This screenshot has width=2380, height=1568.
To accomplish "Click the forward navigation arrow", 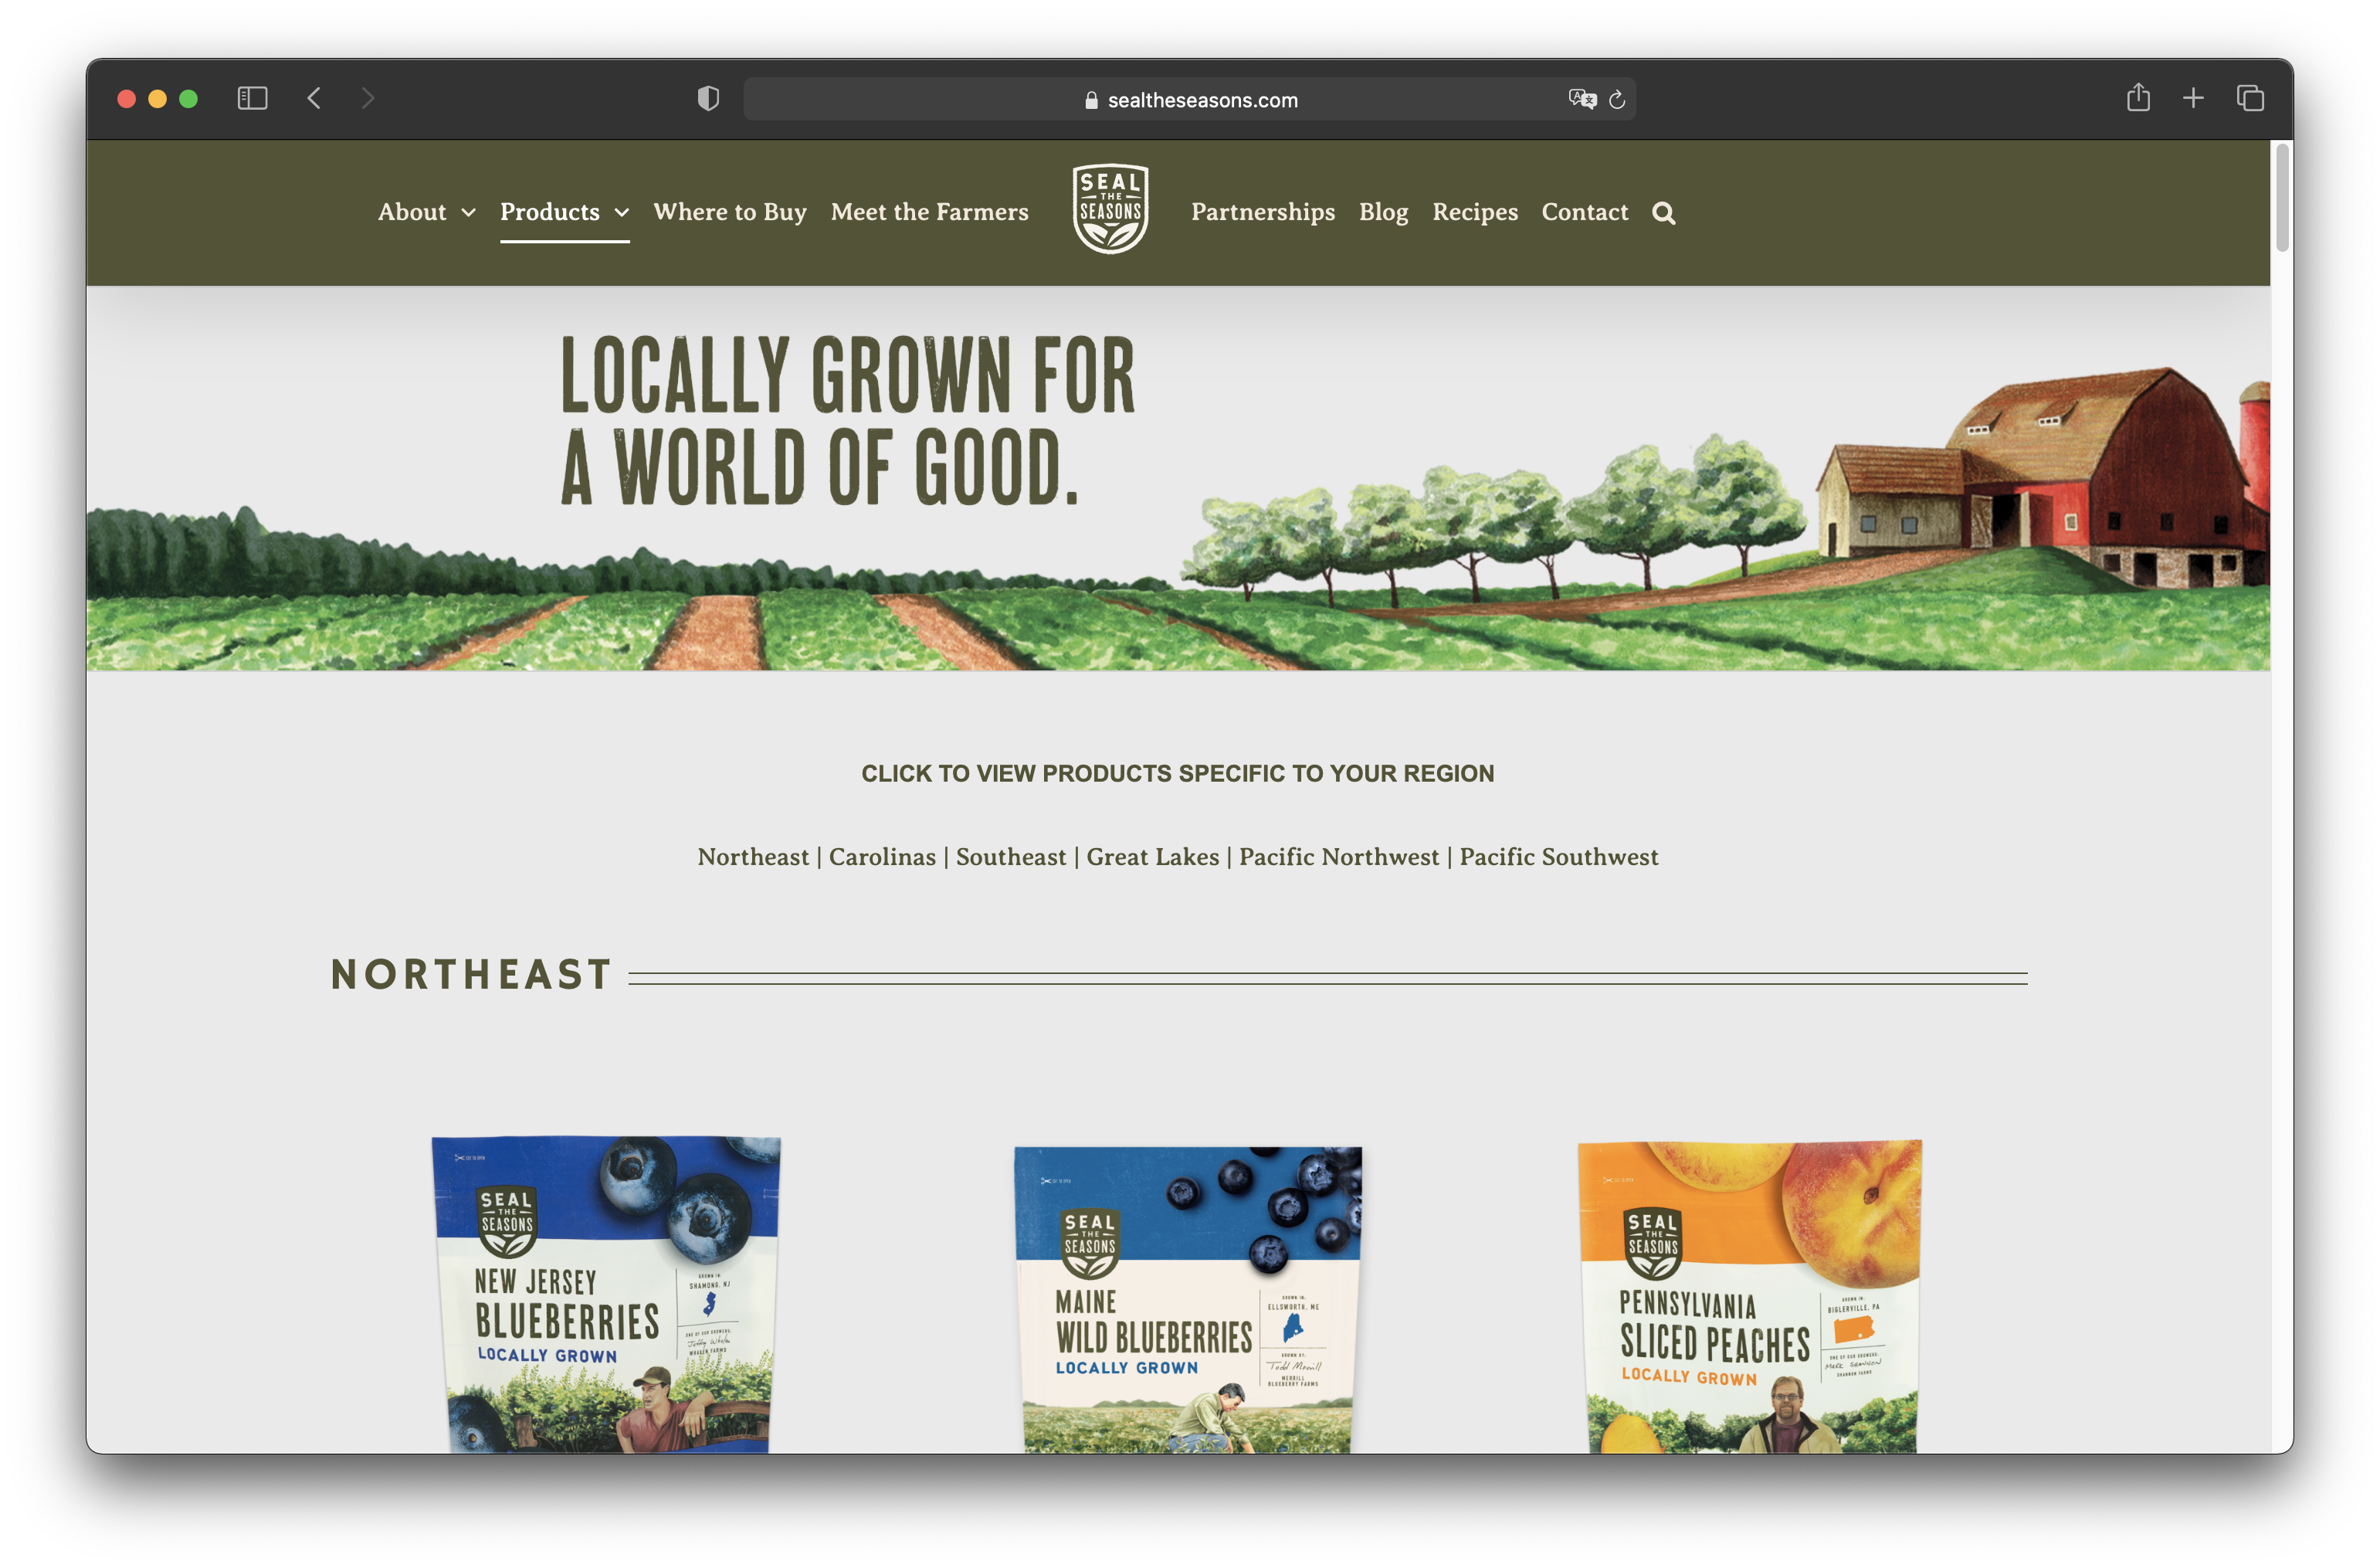I will (368, 98).
